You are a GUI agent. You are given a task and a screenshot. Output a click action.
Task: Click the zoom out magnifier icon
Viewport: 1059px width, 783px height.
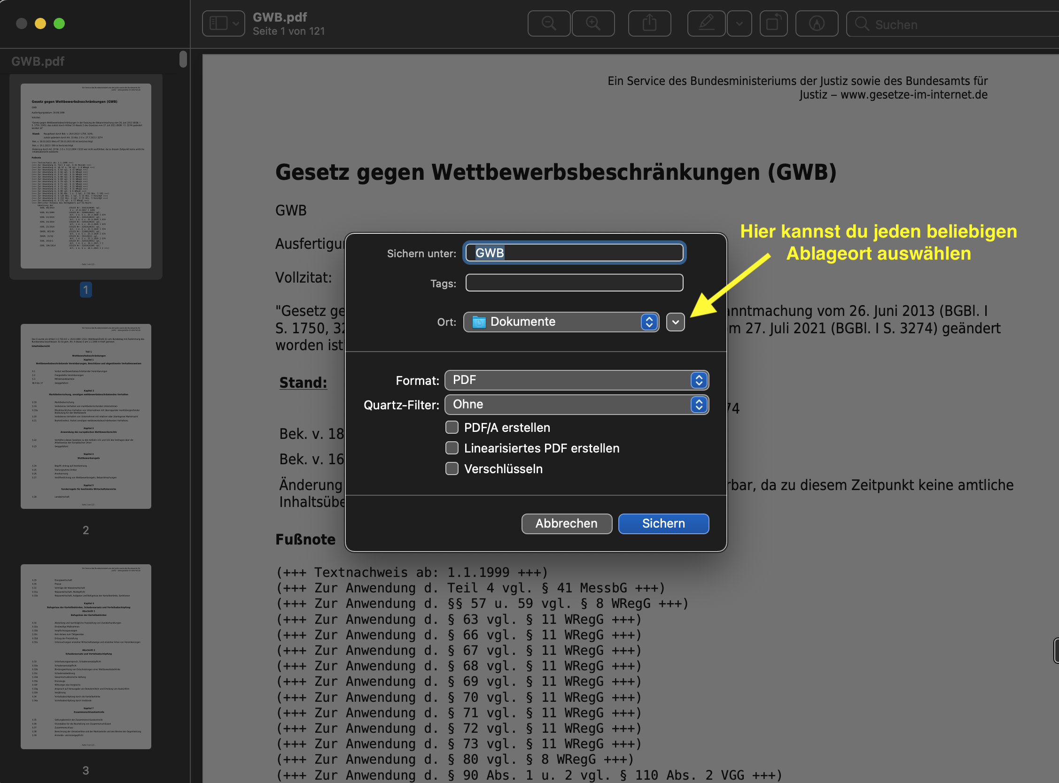549,23
